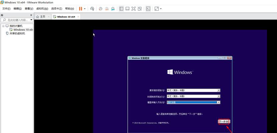
Task: Switch to the 主页 tab
Action: 43,17
